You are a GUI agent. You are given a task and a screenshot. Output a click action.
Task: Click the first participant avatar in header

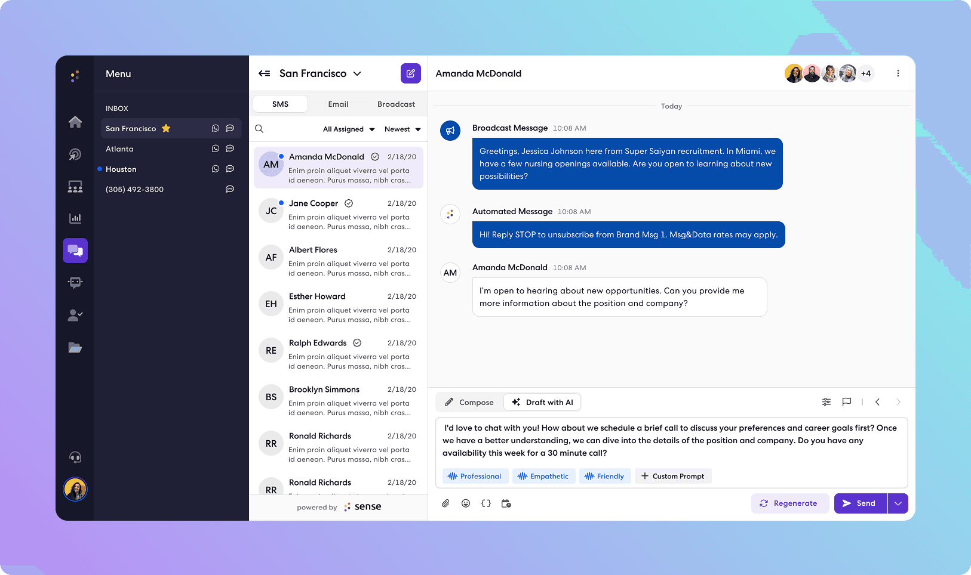click(794, 73)
